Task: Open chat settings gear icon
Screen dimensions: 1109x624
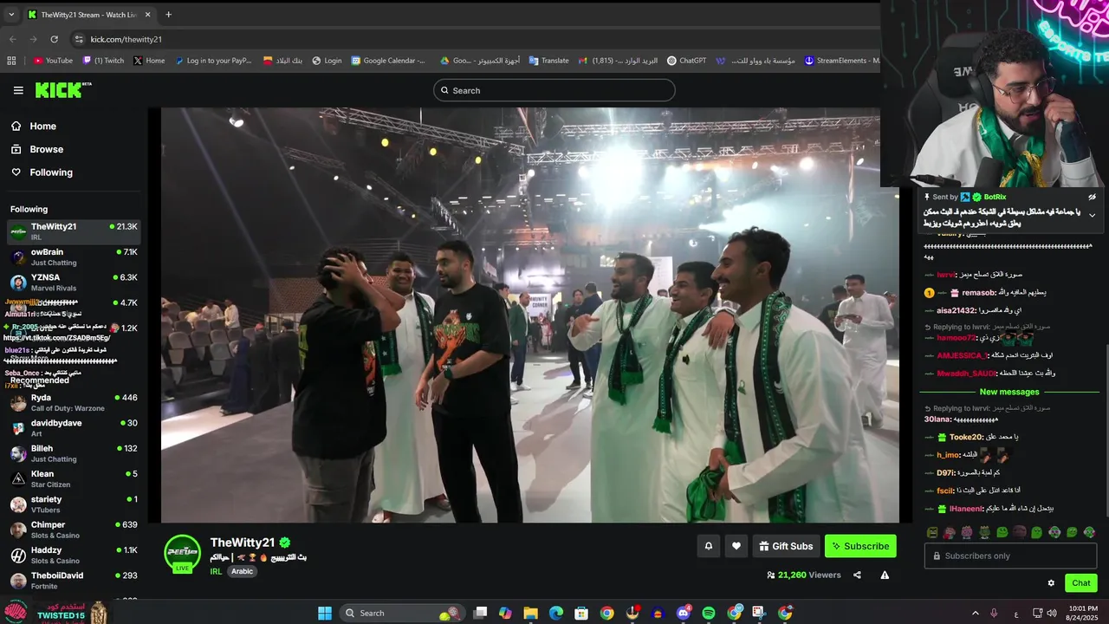Action: point(1051,583)
